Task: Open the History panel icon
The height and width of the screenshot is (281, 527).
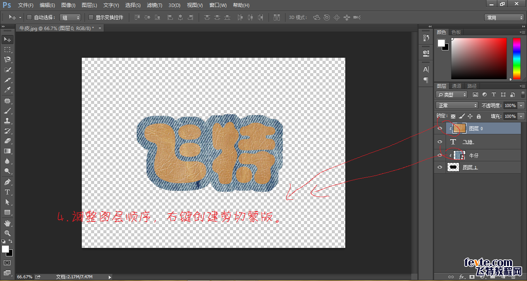Action: coord(426,38)
